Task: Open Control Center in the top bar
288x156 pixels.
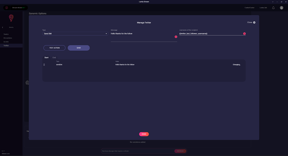Action: (x=250, y=7)
